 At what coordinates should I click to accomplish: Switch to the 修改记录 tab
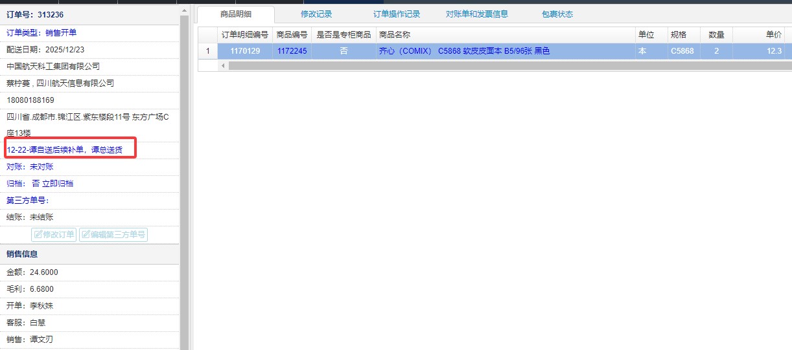point(316,14)
